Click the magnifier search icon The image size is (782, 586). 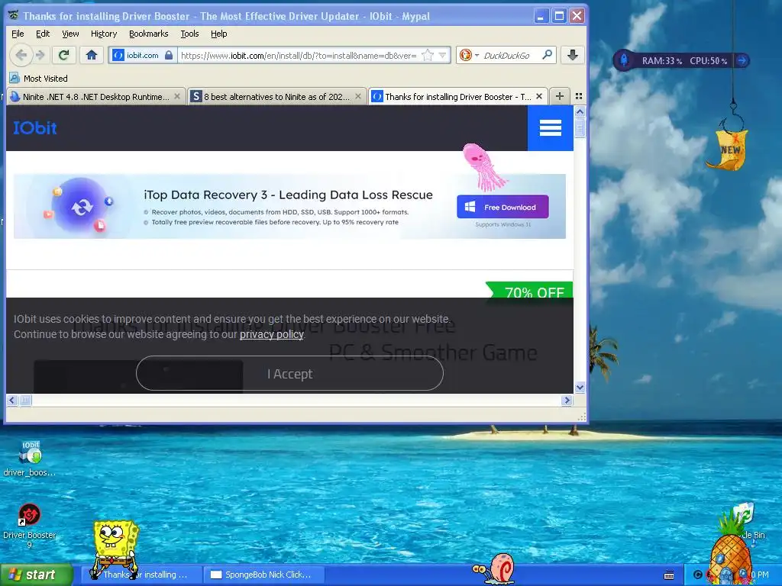pyautogui.click(x=547, y=55)
